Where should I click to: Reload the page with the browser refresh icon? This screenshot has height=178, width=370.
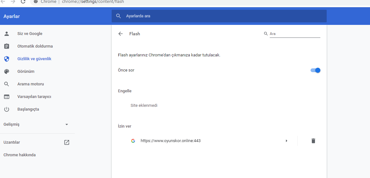pos(23,2)
